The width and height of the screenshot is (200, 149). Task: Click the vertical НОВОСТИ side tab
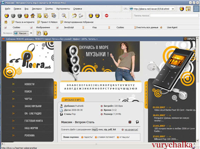[x=146, y=95]
